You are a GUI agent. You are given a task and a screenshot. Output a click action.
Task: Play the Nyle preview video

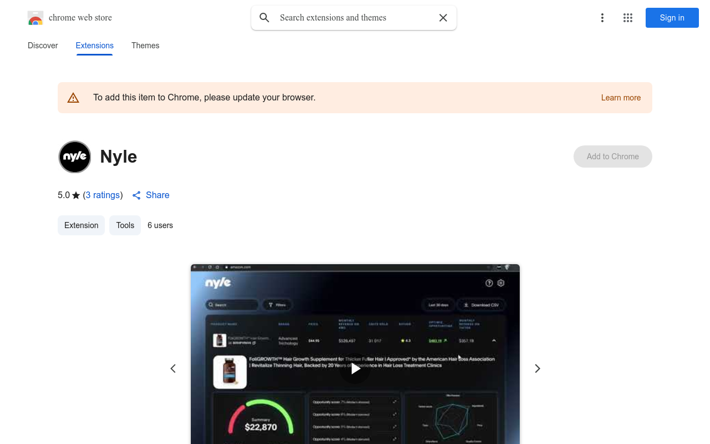[x=355, y=369]
